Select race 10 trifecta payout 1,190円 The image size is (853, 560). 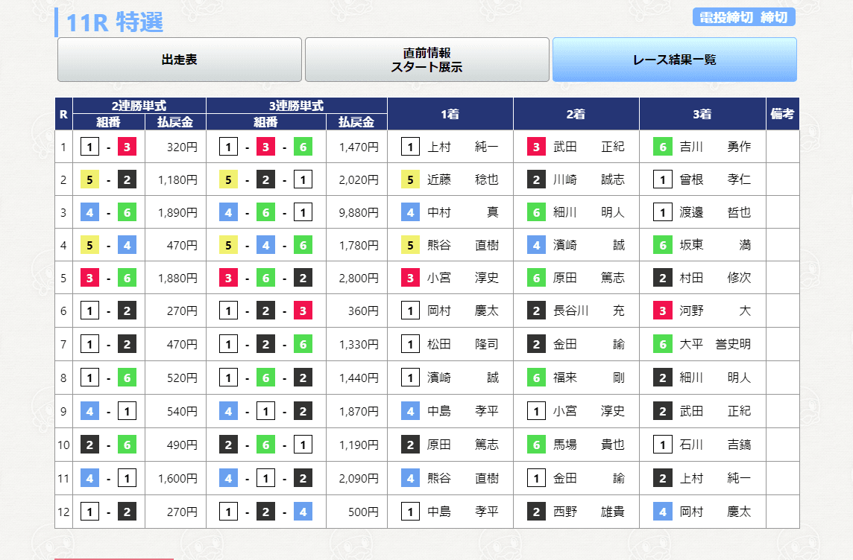click(x=359, y=445)
